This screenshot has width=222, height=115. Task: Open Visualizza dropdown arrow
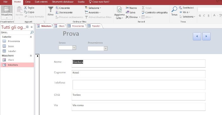click(x=7, y=18)
